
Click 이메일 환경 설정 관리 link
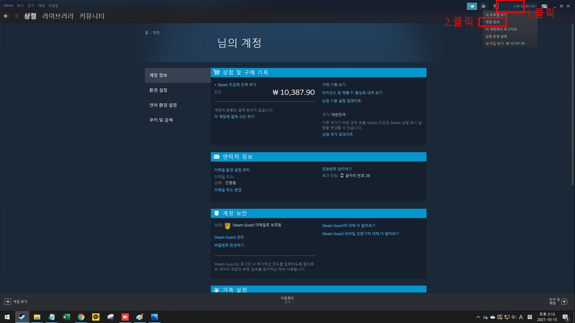[232, 170]
